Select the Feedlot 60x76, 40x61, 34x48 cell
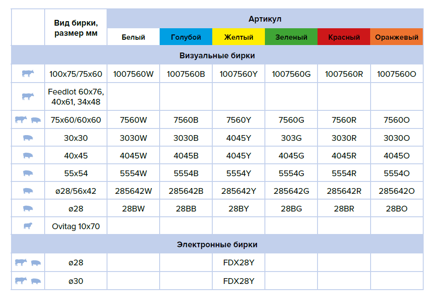Image resolution: width=444 pixels, height=302 pixels. click(76, 97)
